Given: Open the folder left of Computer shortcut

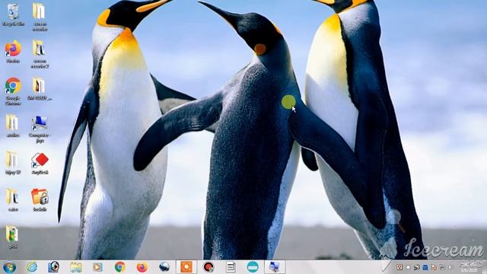Looking at the screenshot, I should point(12,126).
